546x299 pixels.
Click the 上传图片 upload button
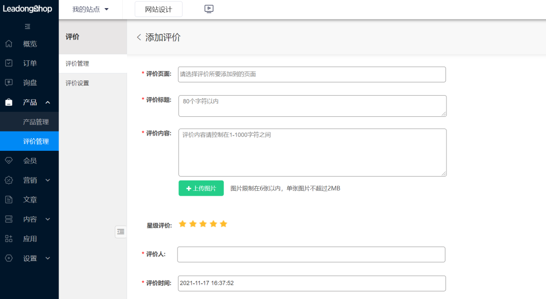pos(201,188)
